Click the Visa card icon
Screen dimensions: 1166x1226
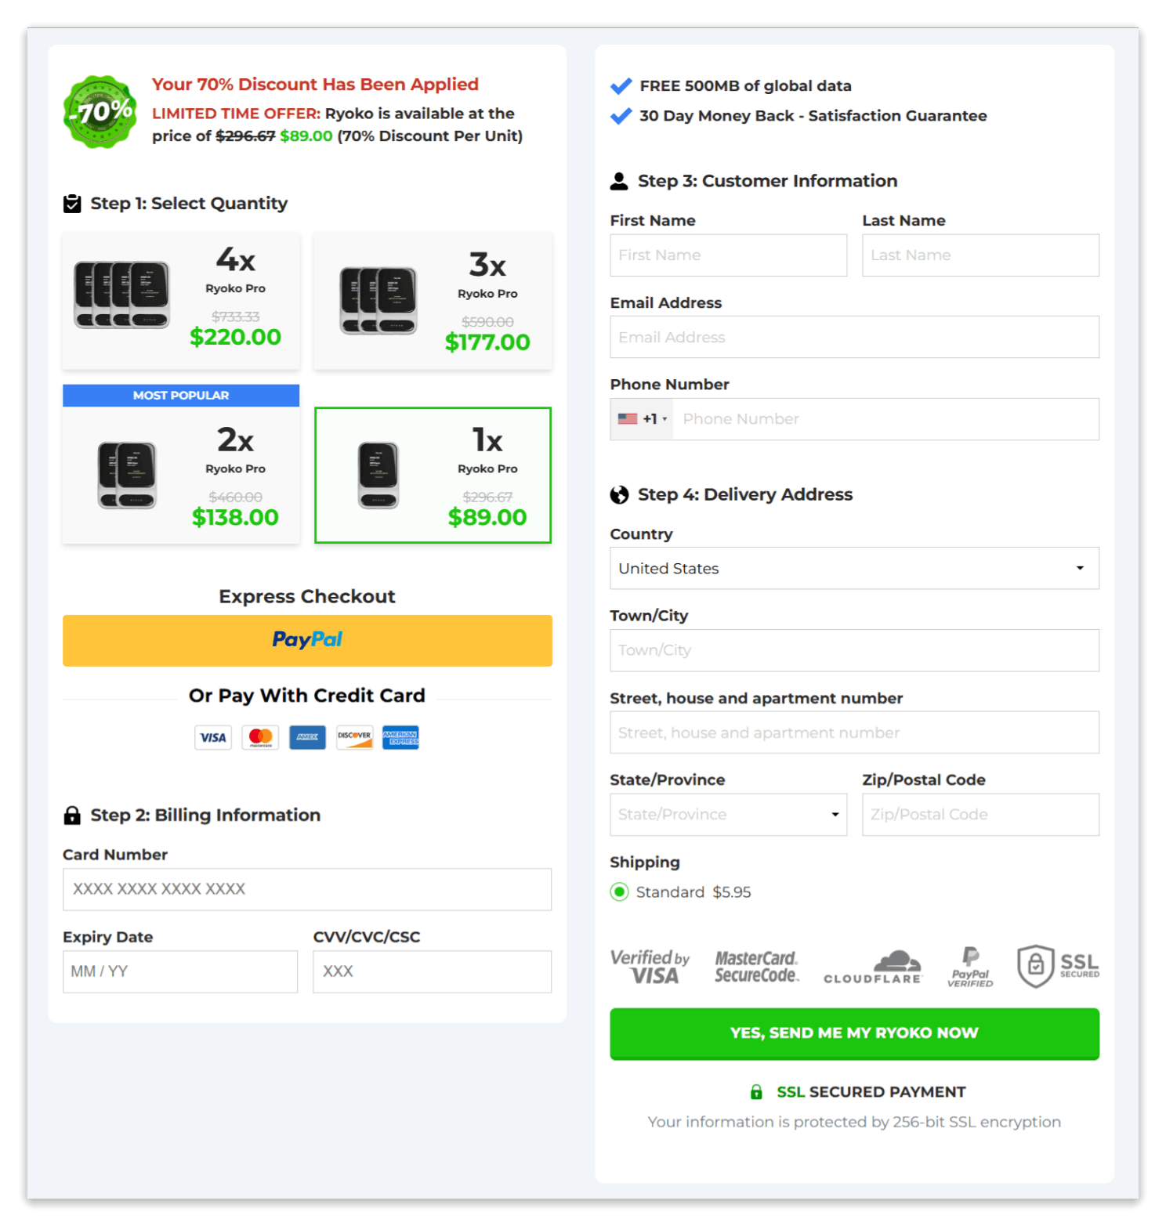[x=213, y=737]
